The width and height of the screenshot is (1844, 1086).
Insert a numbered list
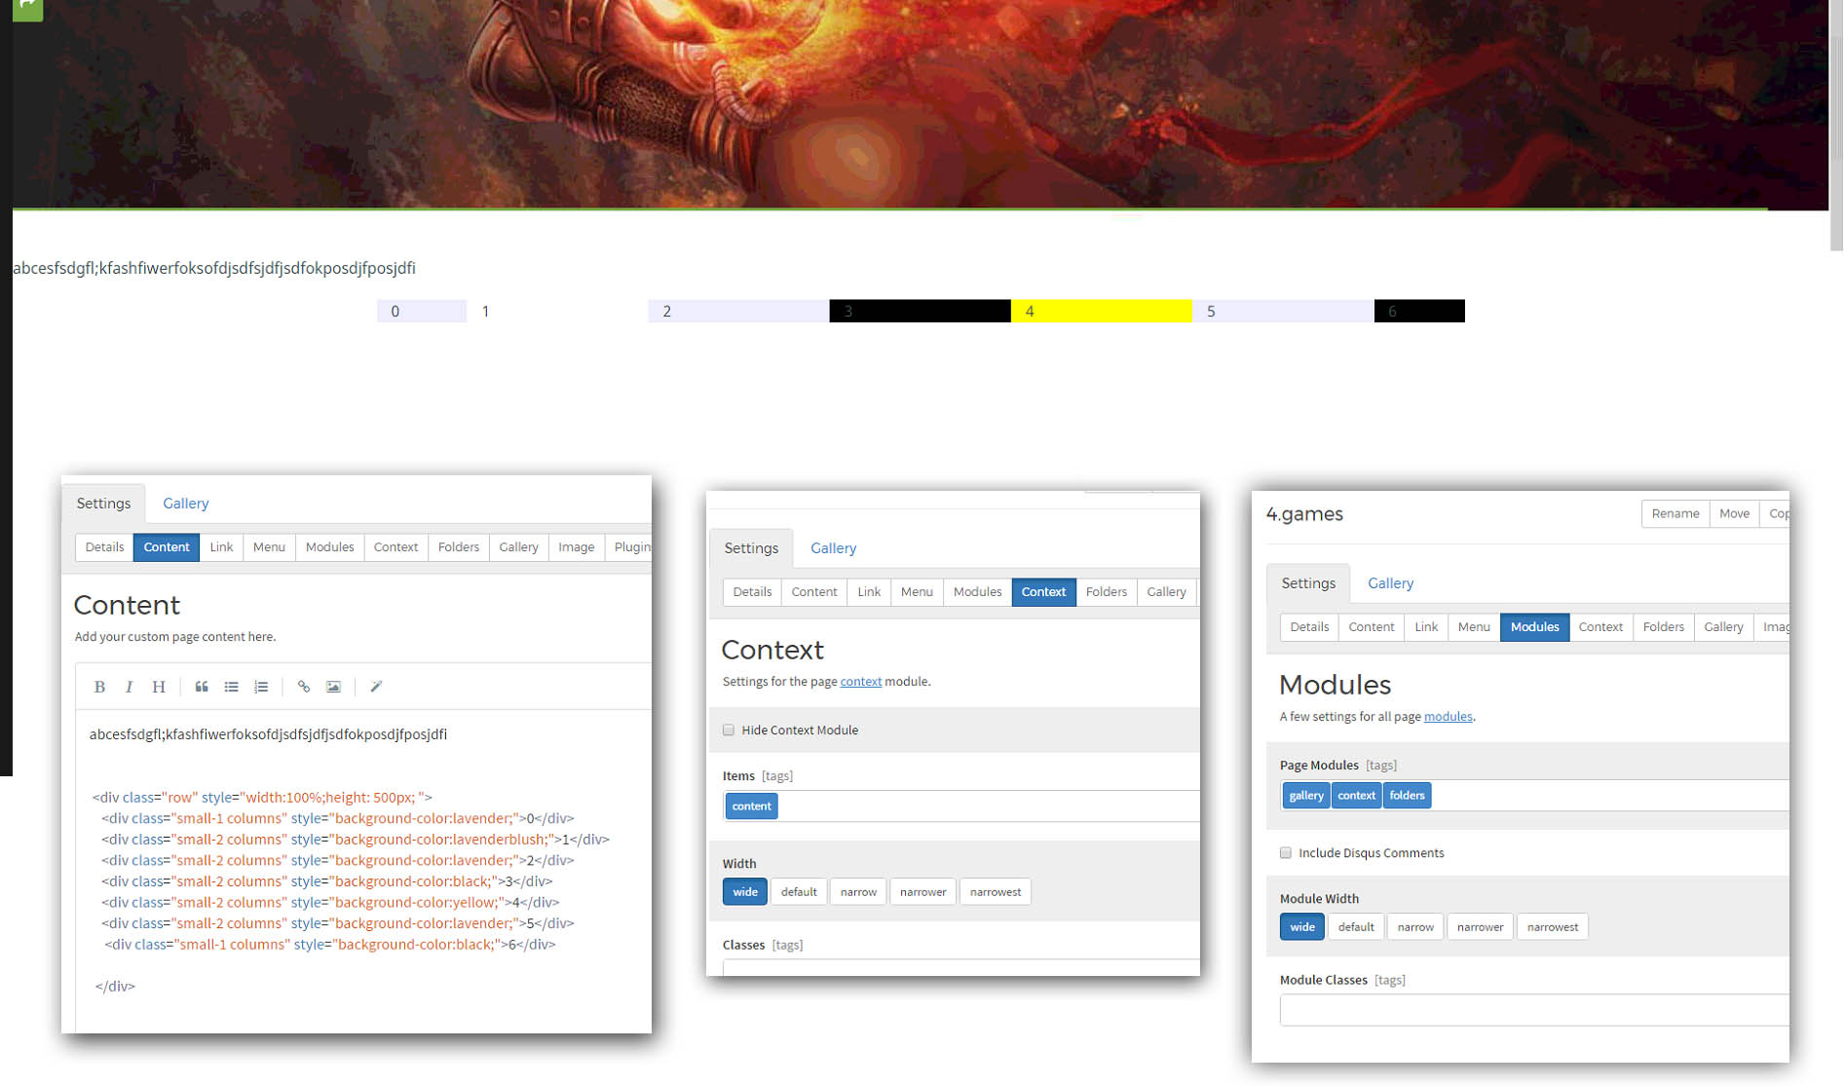[261, 687]
